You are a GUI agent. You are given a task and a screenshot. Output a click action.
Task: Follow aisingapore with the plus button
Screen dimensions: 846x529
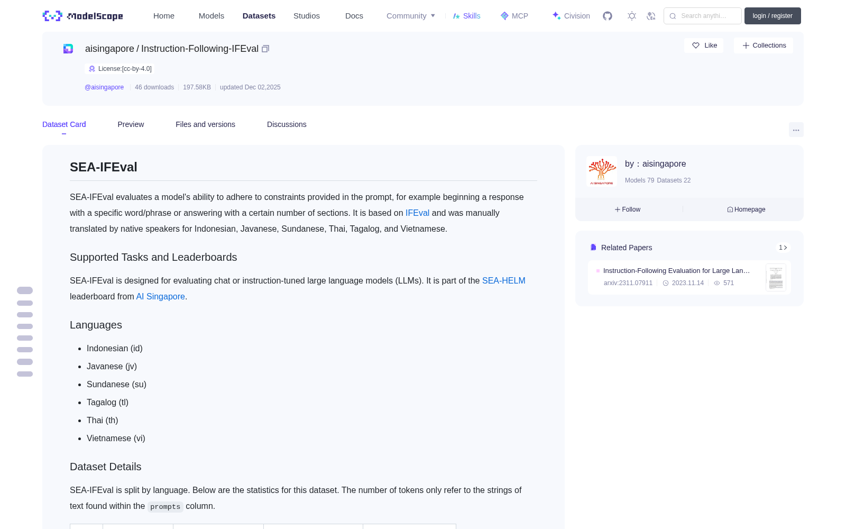(x=628, y=209)
